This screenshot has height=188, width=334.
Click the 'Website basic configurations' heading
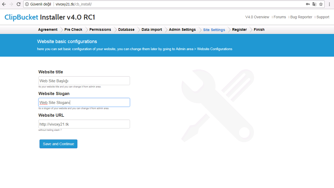[x=67, y=42]
